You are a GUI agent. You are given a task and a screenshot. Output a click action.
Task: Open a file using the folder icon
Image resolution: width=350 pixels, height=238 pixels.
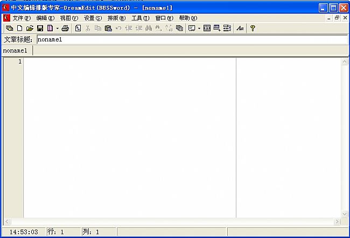pos(30,28)
